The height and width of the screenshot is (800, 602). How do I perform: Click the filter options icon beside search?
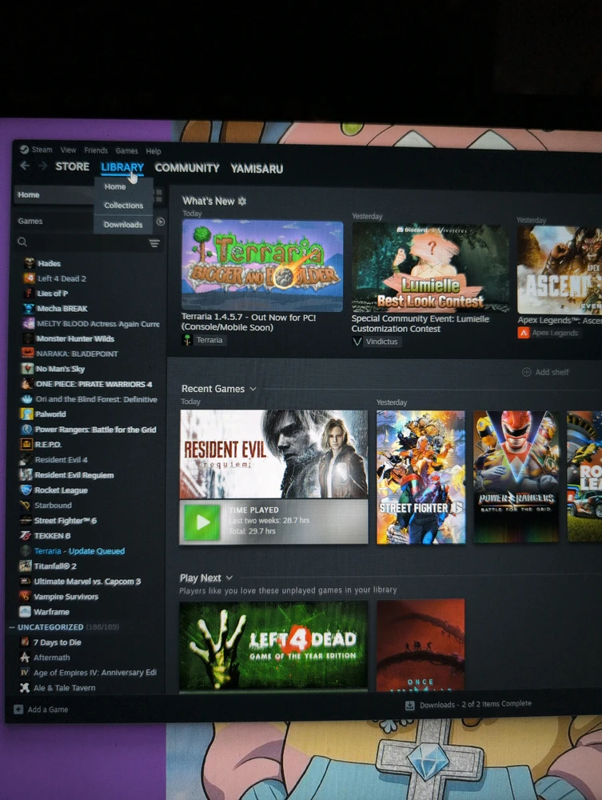tap(154, 243)
